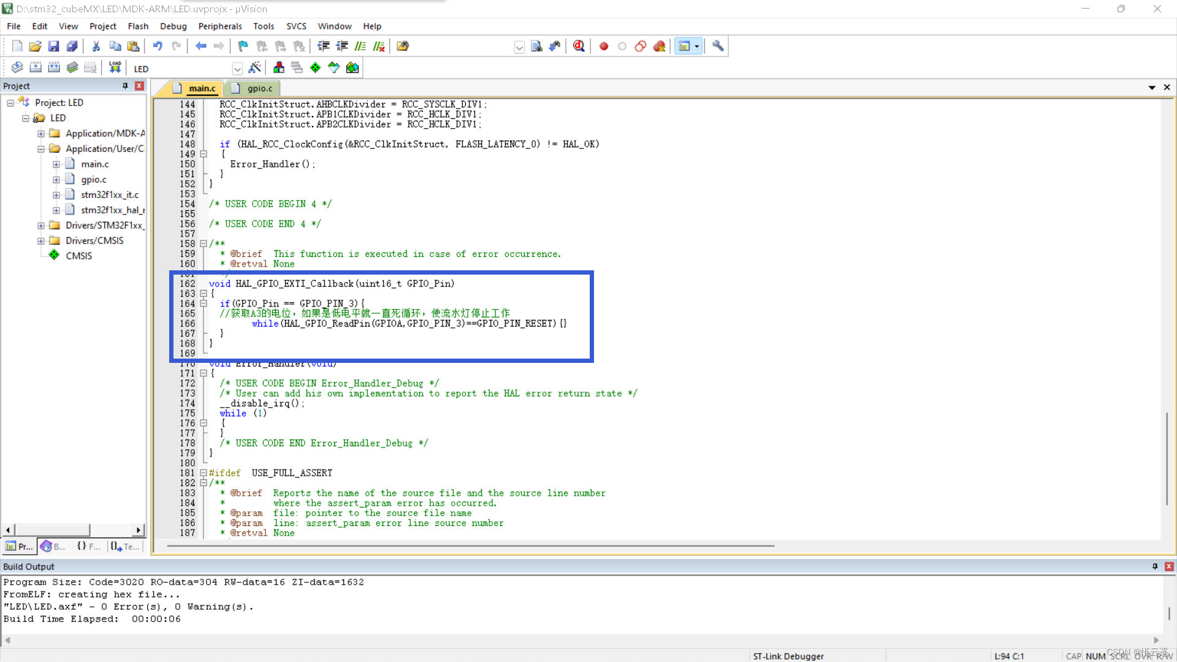Collapse the Application/User/C group
Image resolution: width=1177 pixels, height=662 pixels.
[41, 148]
